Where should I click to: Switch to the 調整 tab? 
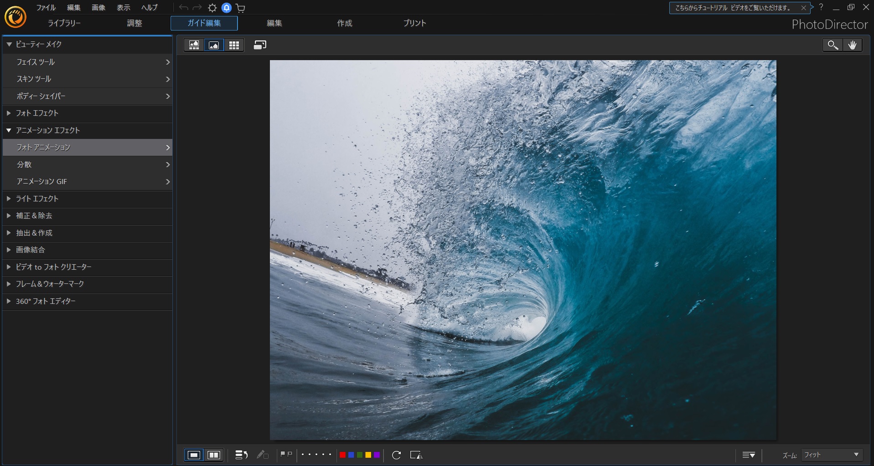(x=134, y=23)
